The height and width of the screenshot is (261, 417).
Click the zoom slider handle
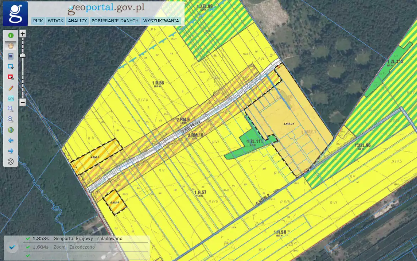pos(23,56)
